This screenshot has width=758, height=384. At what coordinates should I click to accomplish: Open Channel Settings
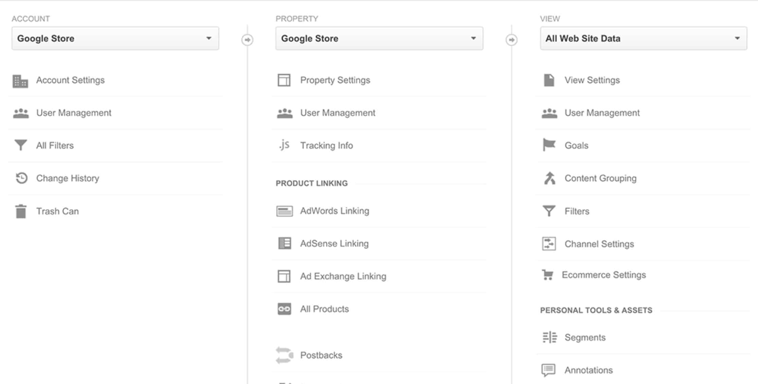point(599,244)
